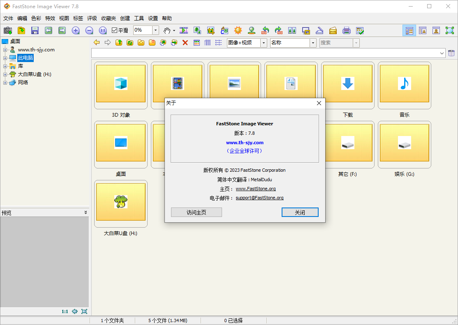Expand the 大白菜U盘 (H:) tree node
This screenshot has width=458, height=325.
[5, 74]
